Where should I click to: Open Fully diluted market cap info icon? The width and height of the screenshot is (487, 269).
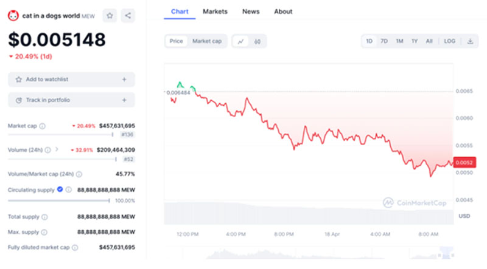pyautogui.click(x=75, y=248)
